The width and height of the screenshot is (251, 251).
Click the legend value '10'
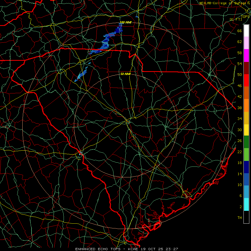240,185
